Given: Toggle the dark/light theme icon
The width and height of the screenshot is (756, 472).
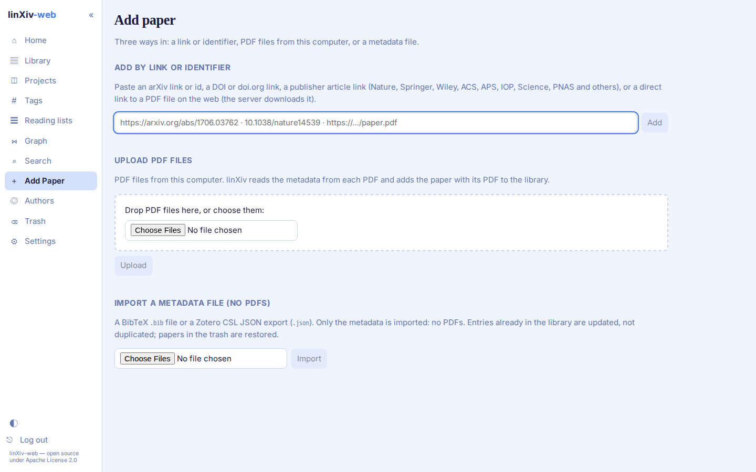Looking at the screenshot, I should point(14,423).
